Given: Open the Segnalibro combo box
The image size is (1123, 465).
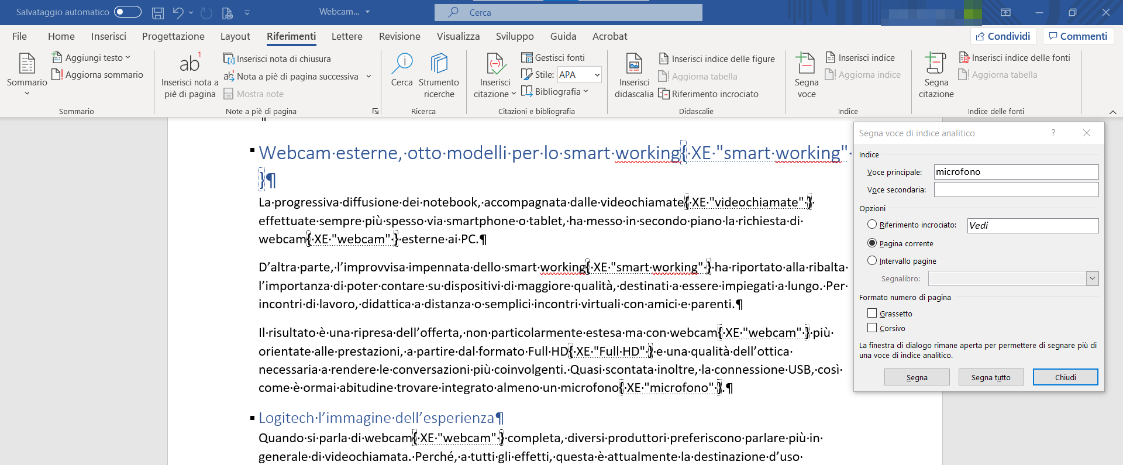Looking at the screenshot, I should pyautogui.click(x=1091, y=278).
